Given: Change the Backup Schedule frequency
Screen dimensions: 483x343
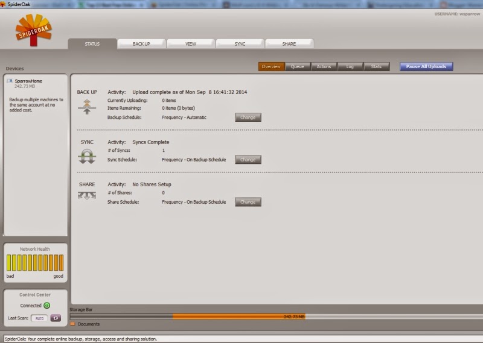Looking at the screenshot, I should click(248, 117).
